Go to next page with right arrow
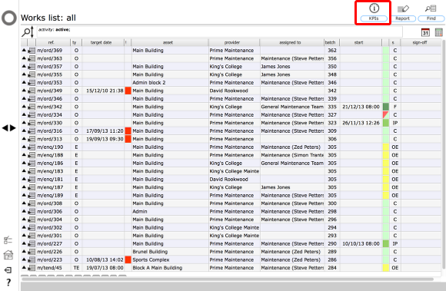The width and height of the screenshot is (446, 291). (x=13, y=128)
